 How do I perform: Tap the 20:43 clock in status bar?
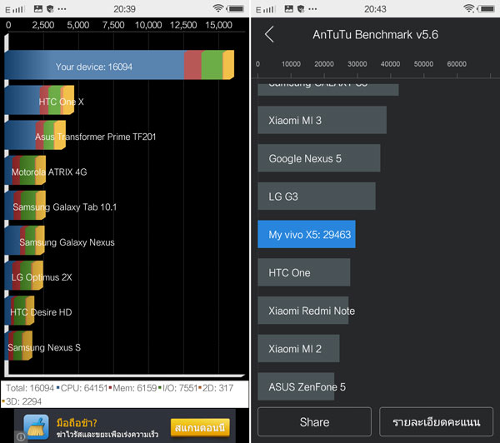375,9
